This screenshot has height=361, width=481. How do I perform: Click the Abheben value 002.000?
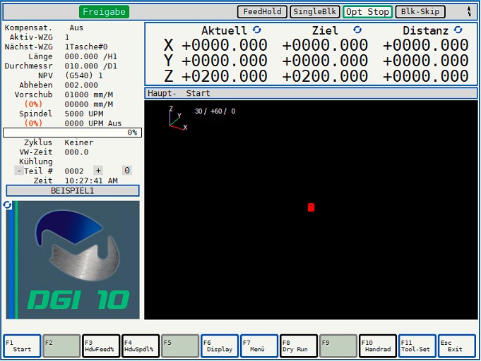click(x=81, y=85)
